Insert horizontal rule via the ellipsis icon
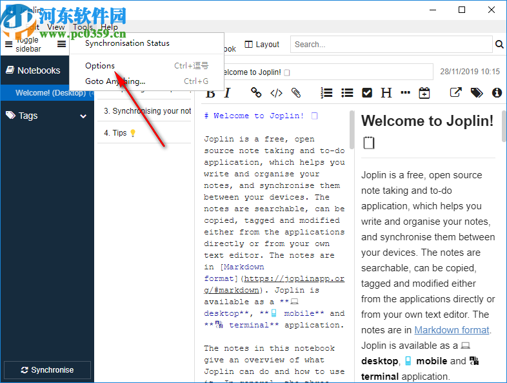The image size is (507, 383). coord(405,92)
